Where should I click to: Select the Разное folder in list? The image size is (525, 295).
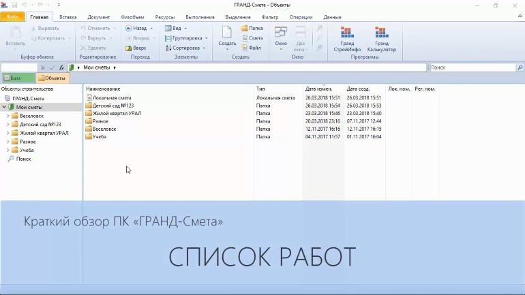click(97, 121)
